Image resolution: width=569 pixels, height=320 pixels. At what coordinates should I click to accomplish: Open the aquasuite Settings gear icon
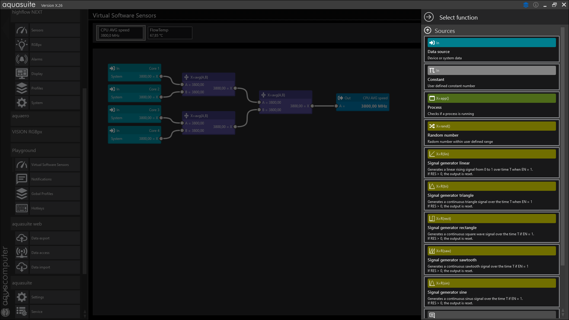[22, 297]
